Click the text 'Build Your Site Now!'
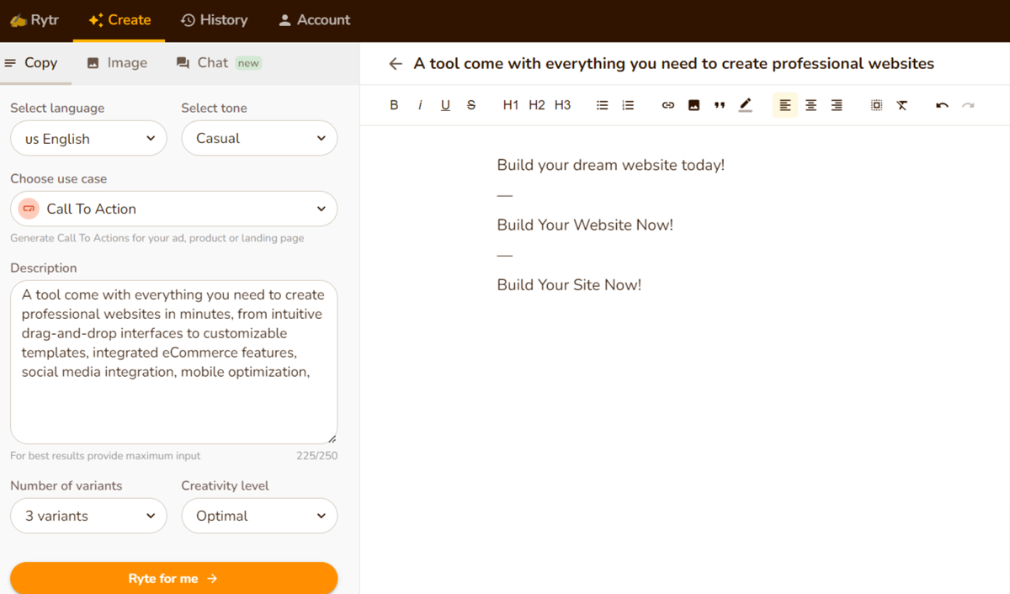The height and width of the screenshot is (594, 1010). [569, 284]
